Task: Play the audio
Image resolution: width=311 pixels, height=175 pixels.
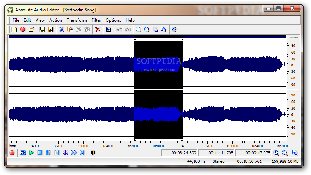Action: coord(31,152)
